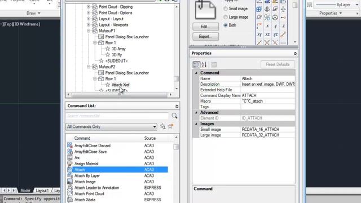Screen dimensions: 361x203
Task: Open the All Commands Only filter dropdown
Action: point(111,126)
